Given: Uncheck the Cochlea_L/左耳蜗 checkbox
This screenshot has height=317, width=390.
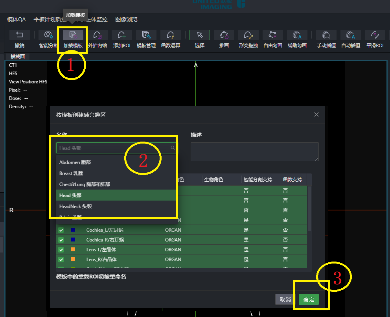Looking at the screenshot, I should (x=61, y=230).
